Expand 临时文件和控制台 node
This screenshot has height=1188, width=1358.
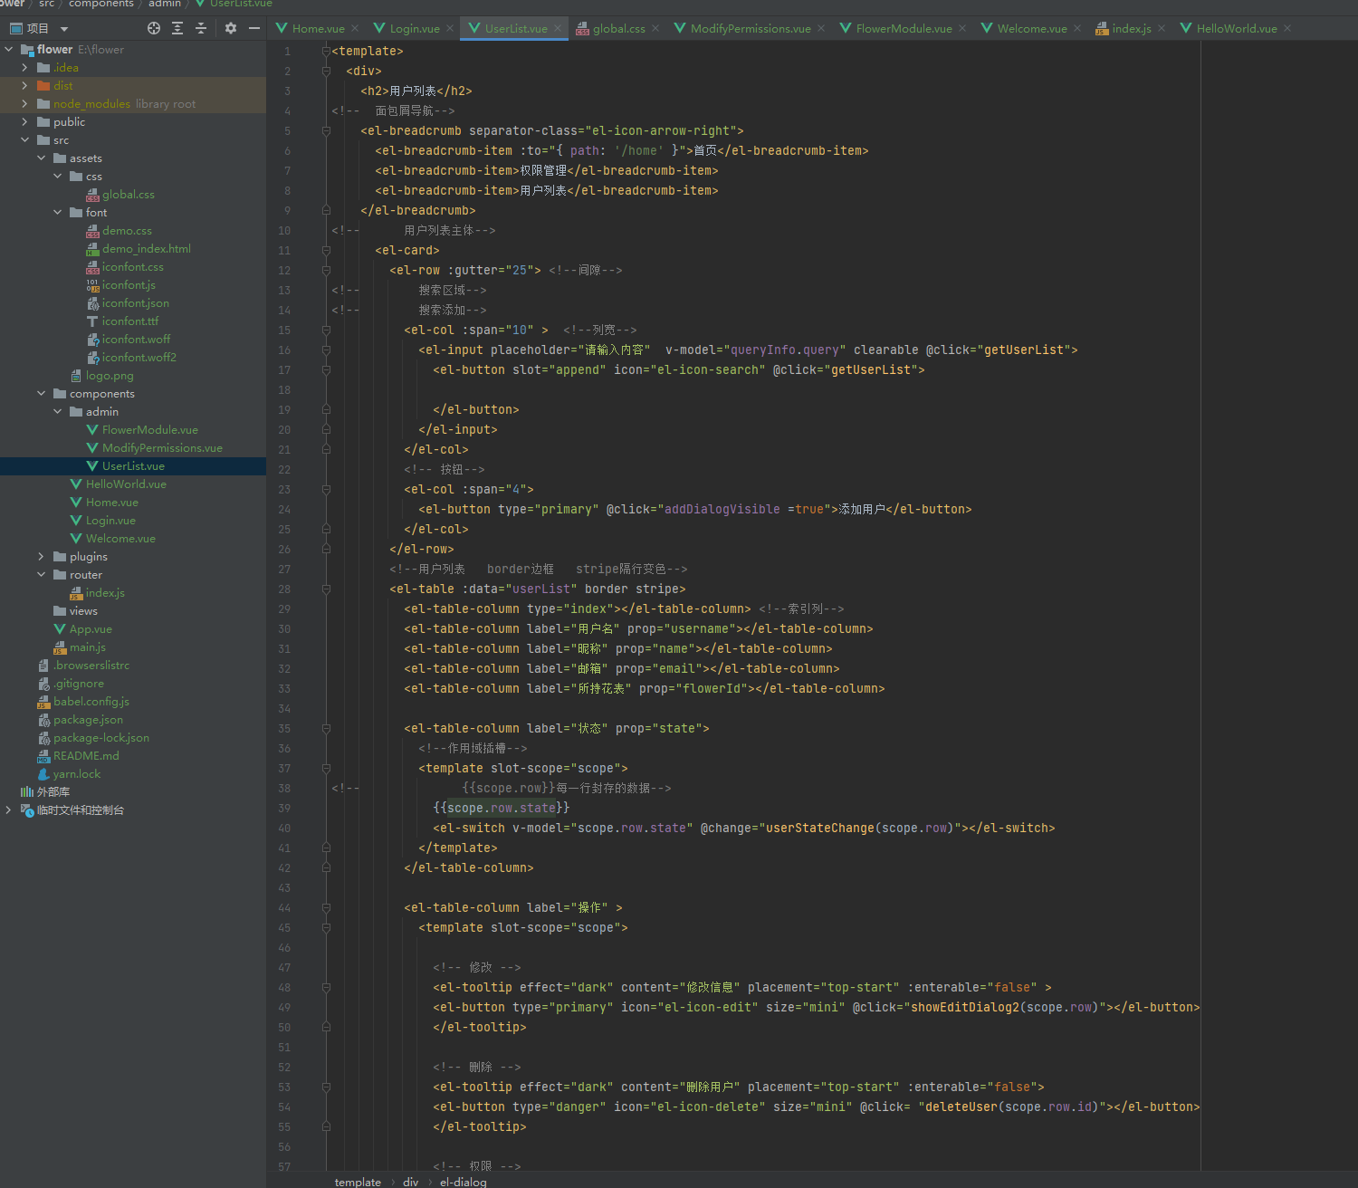pos(9,810)
